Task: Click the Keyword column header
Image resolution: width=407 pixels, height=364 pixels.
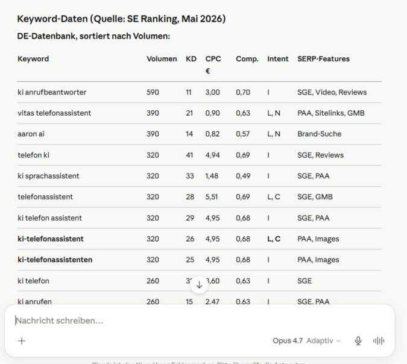Action: (33, 59)
